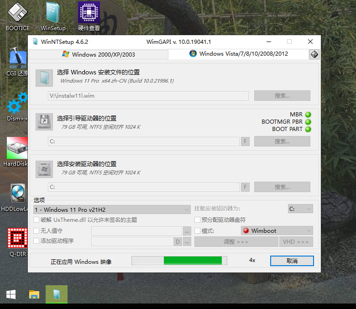Image resolution: width=356 pixels, height=309 pixels.
Task: Click the V:\instalw11l.wim path field
Action: (148, 96)
